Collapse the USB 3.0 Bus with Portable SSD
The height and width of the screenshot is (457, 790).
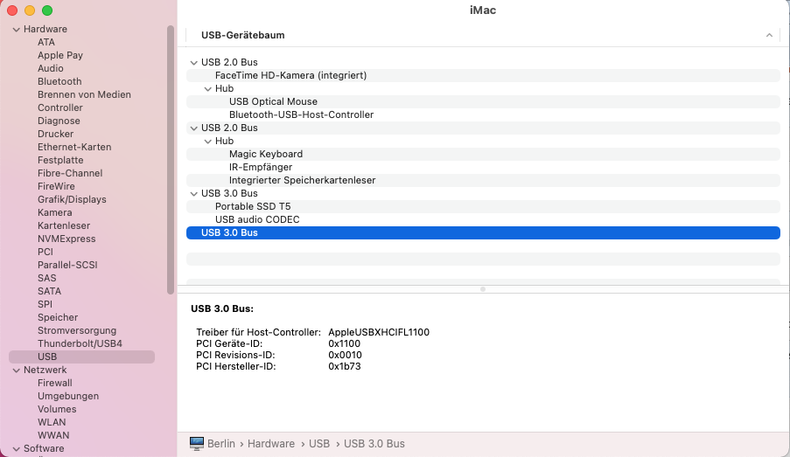193,193
